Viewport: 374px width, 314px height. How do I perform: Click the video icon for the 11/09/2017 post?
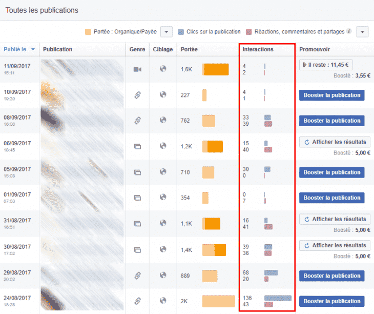pyautogui.click(x=137, y=69)
